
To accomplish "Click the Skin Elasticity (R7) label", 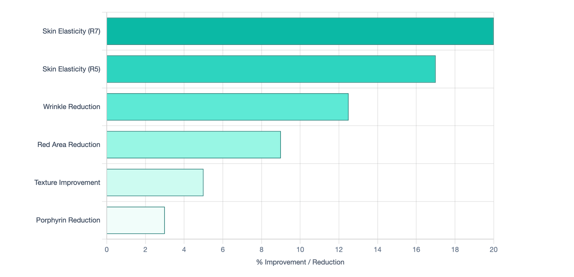I will (71, 31).
